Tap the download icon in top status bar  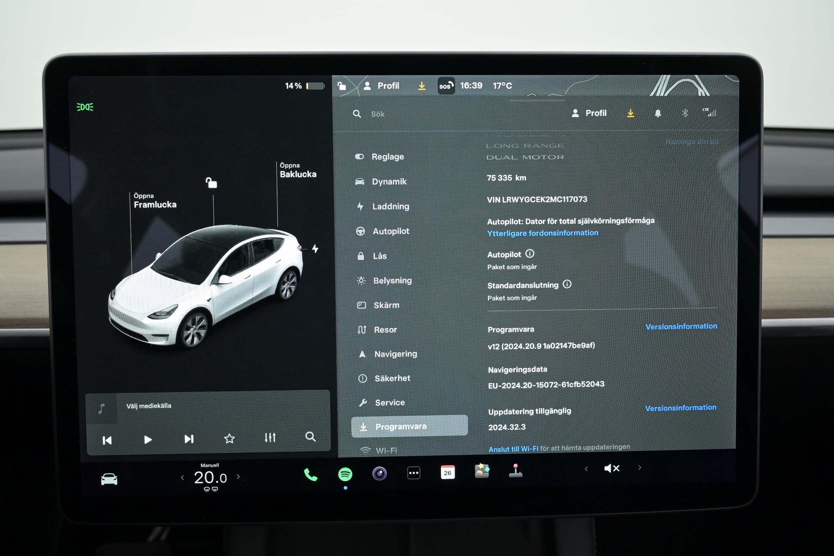tap(422, 86)
